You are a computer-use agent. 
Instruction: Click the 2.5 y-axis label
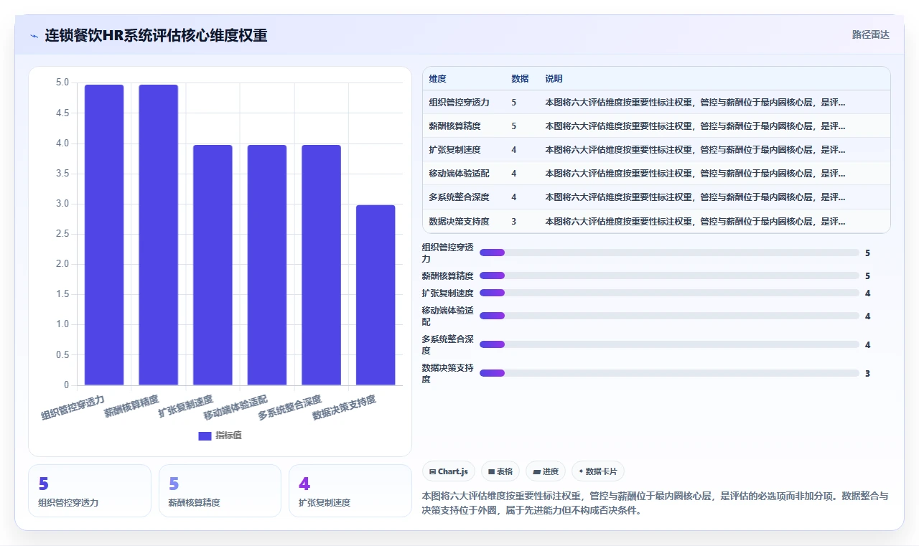[62, 234]
